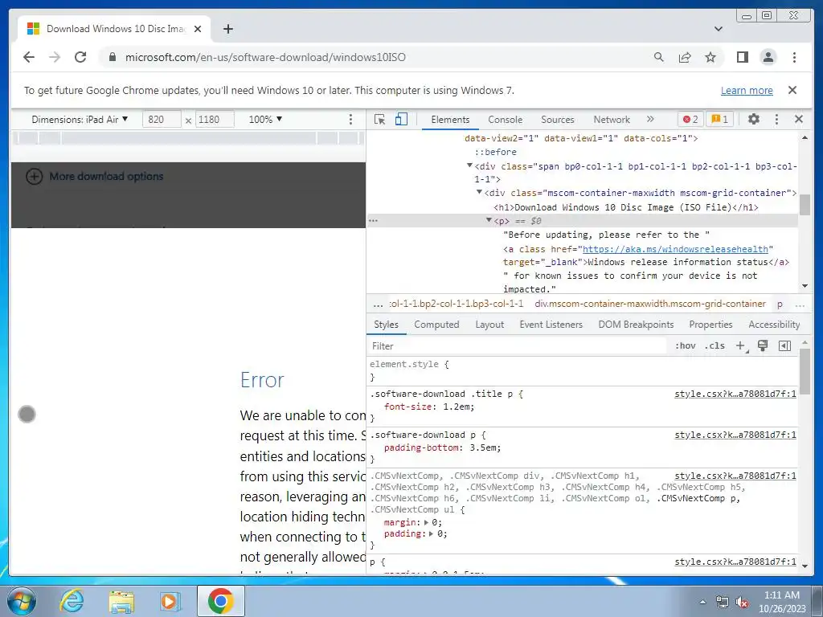Open the aka.ms/windowsreleasehealth link

(675, 249)
